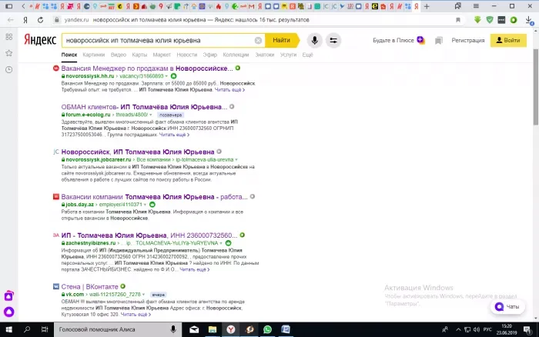This screenshot has width=539, height=337.
Task: Open the Яндекс logo homepage link
Action: tap(40, 40)
